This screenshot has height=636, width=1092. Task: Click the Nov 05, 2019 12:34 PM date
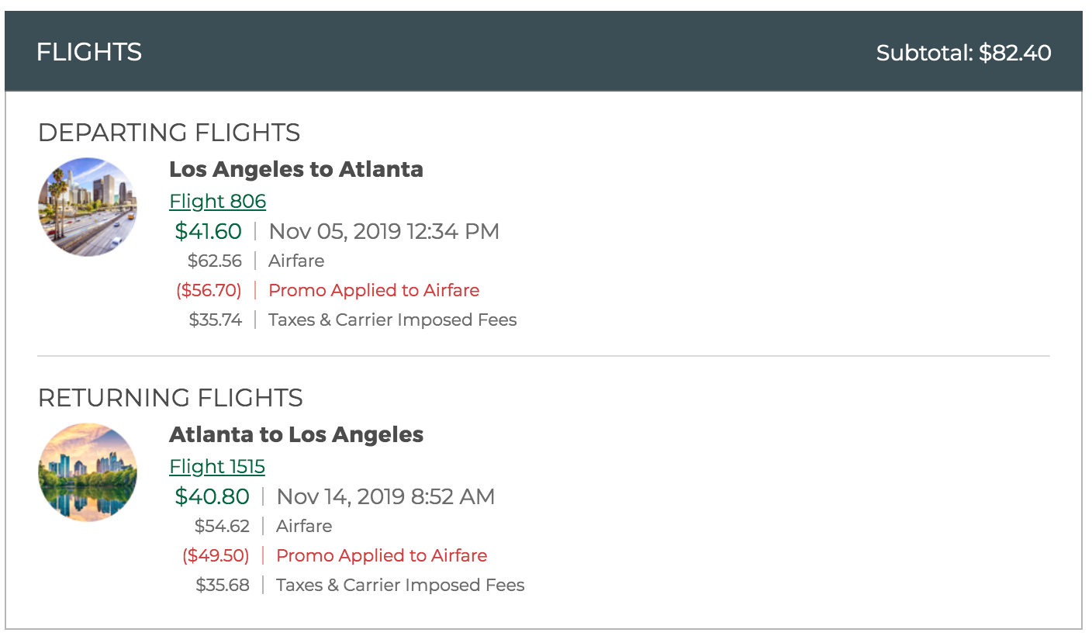pos(385,231)
